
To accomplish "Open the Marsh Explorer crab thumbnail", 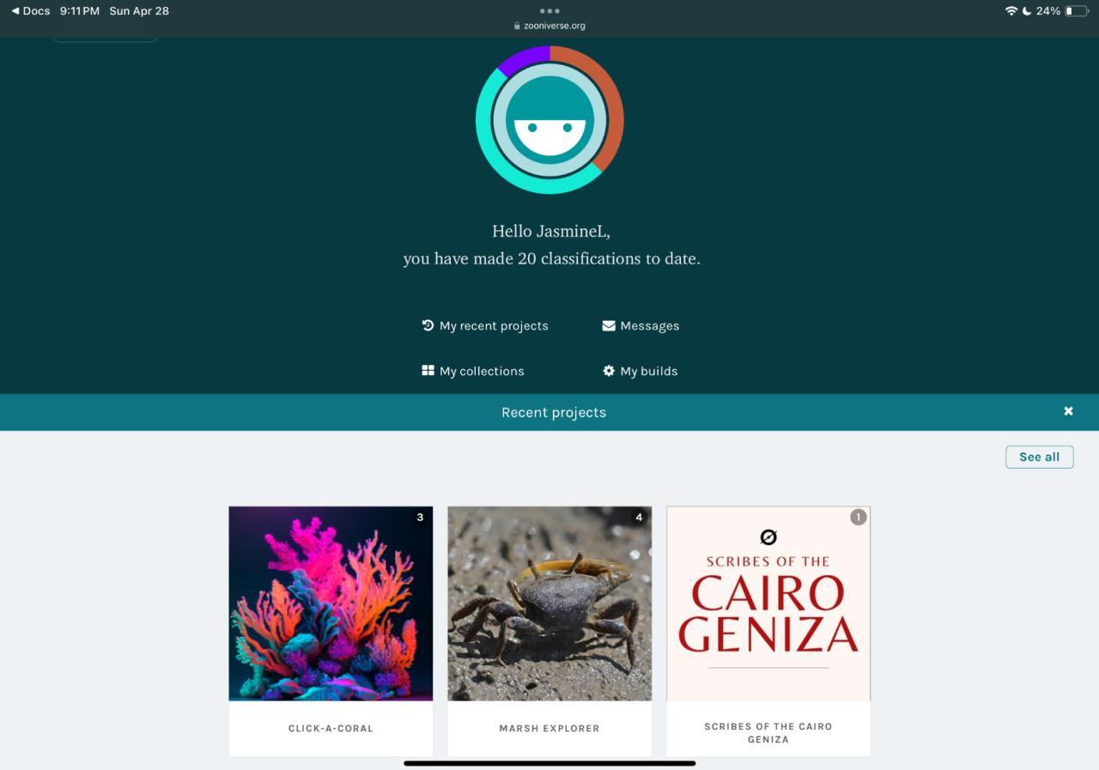I will [x=549, y=603].
